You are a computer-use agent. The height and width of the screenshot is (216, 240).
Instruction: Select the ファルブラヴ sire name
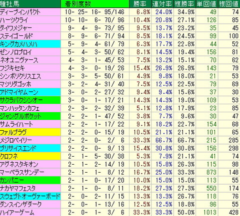[x=13, y=132]
